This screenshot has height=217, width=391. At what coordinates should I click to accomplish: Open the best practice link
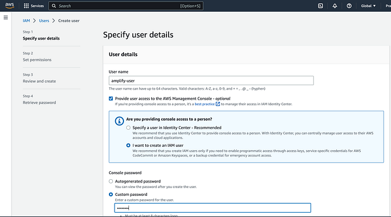pyautogui.click(x=204, y=104)
